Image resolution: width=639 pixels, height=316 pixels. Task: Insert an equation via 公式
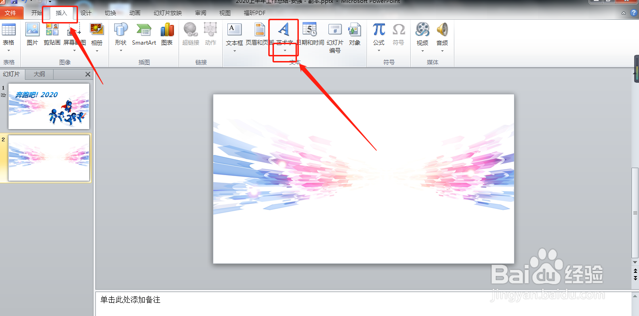tap(379, 30)
